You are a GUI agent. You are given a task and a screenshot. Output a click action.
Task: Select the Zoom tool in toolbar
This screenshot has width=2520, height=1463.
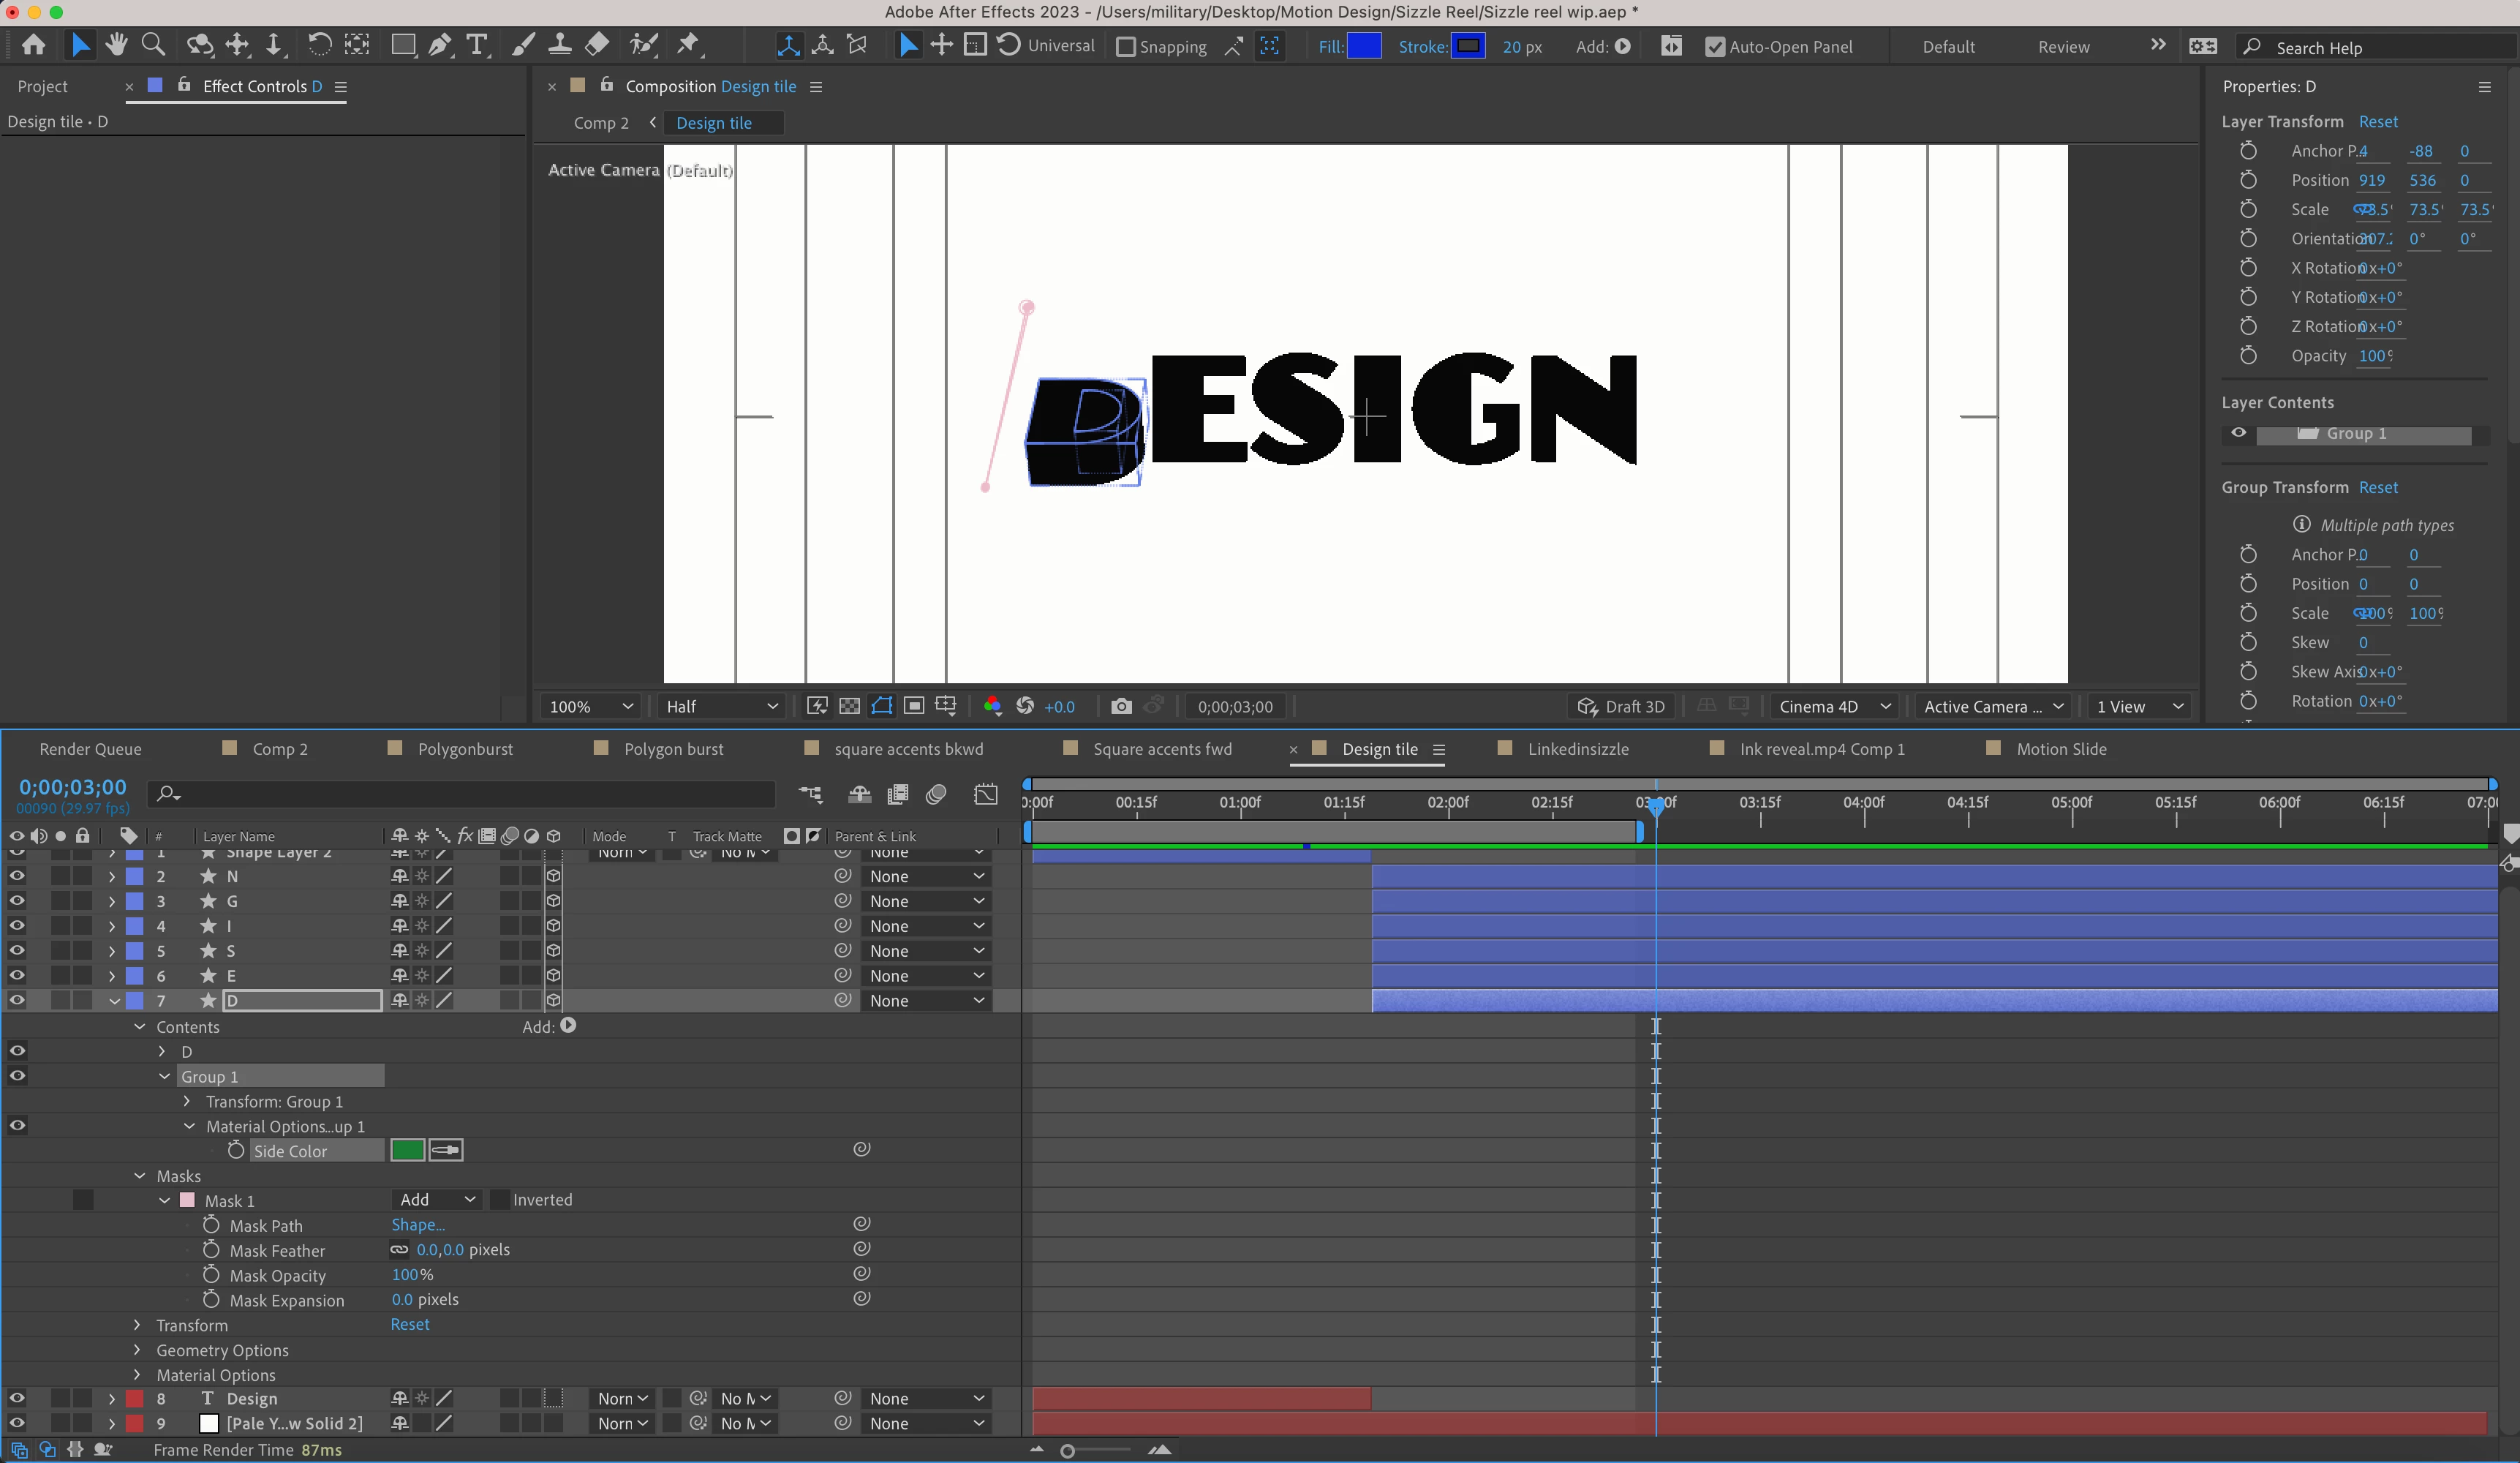(153, 45)
